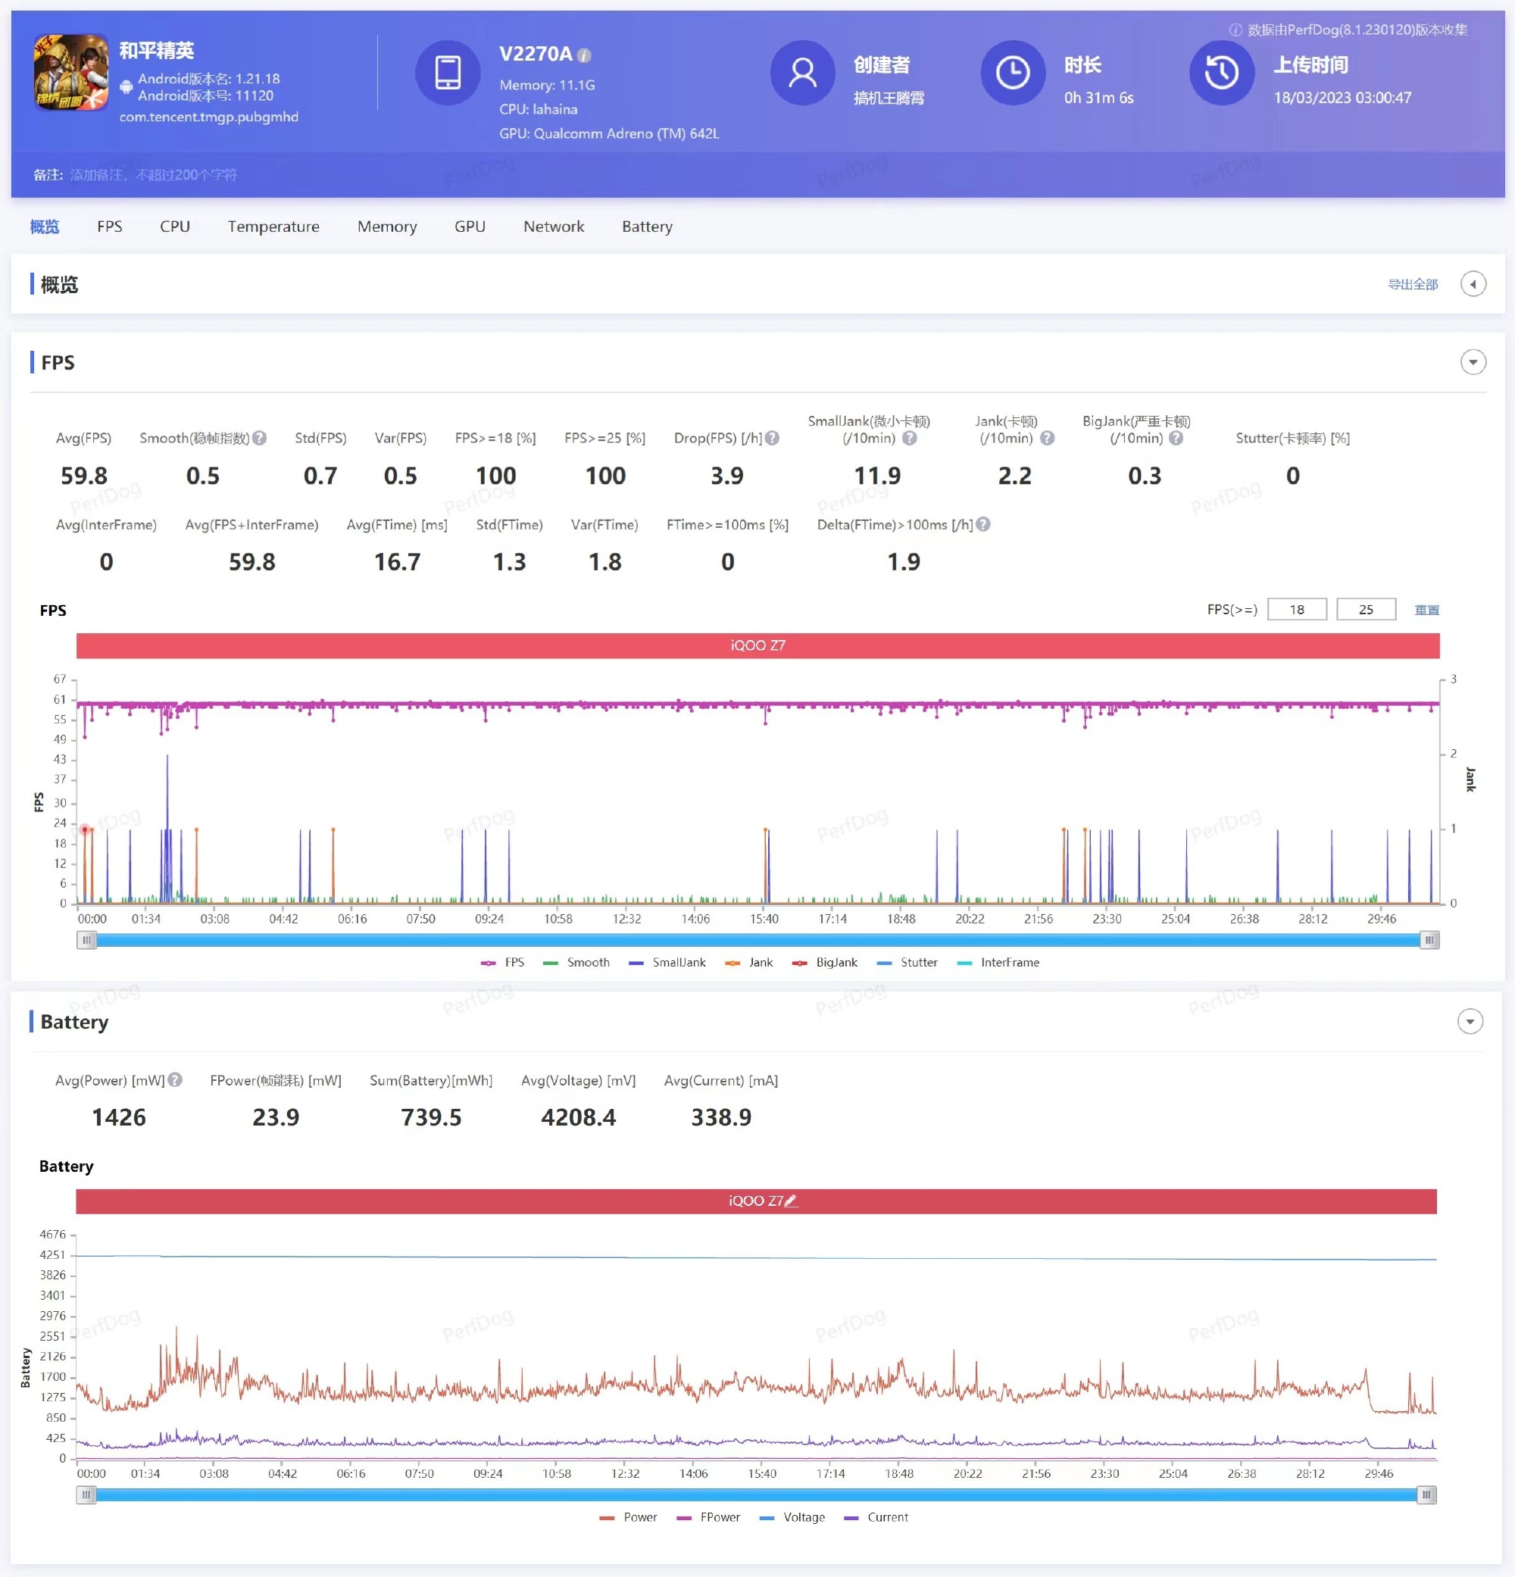Viewport: 1515px width, 1577px height.
Task: Click the FPS threshold field showing 25
Action: tap(1365, 609)
